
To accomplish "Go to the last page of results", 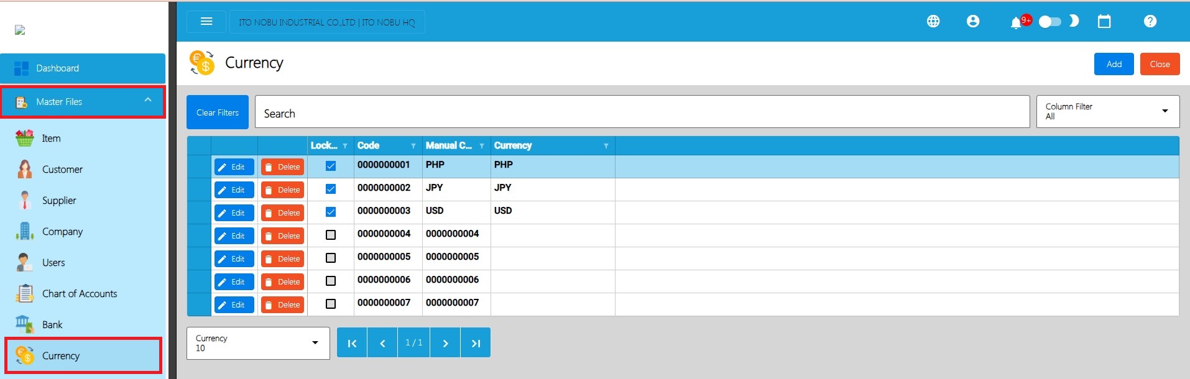I will 476,343.
